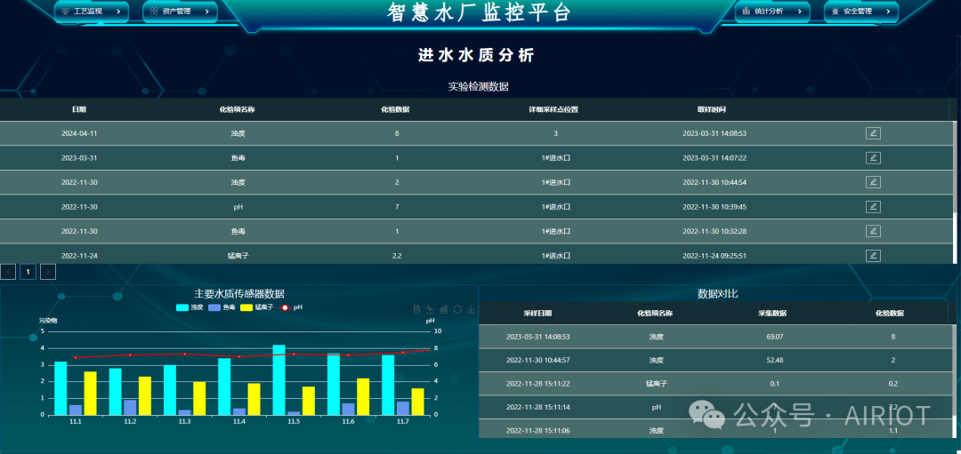Viewport: 961px width, 454px height.
Task: Click the 日期 column header
Action: (x=79, y=109)
